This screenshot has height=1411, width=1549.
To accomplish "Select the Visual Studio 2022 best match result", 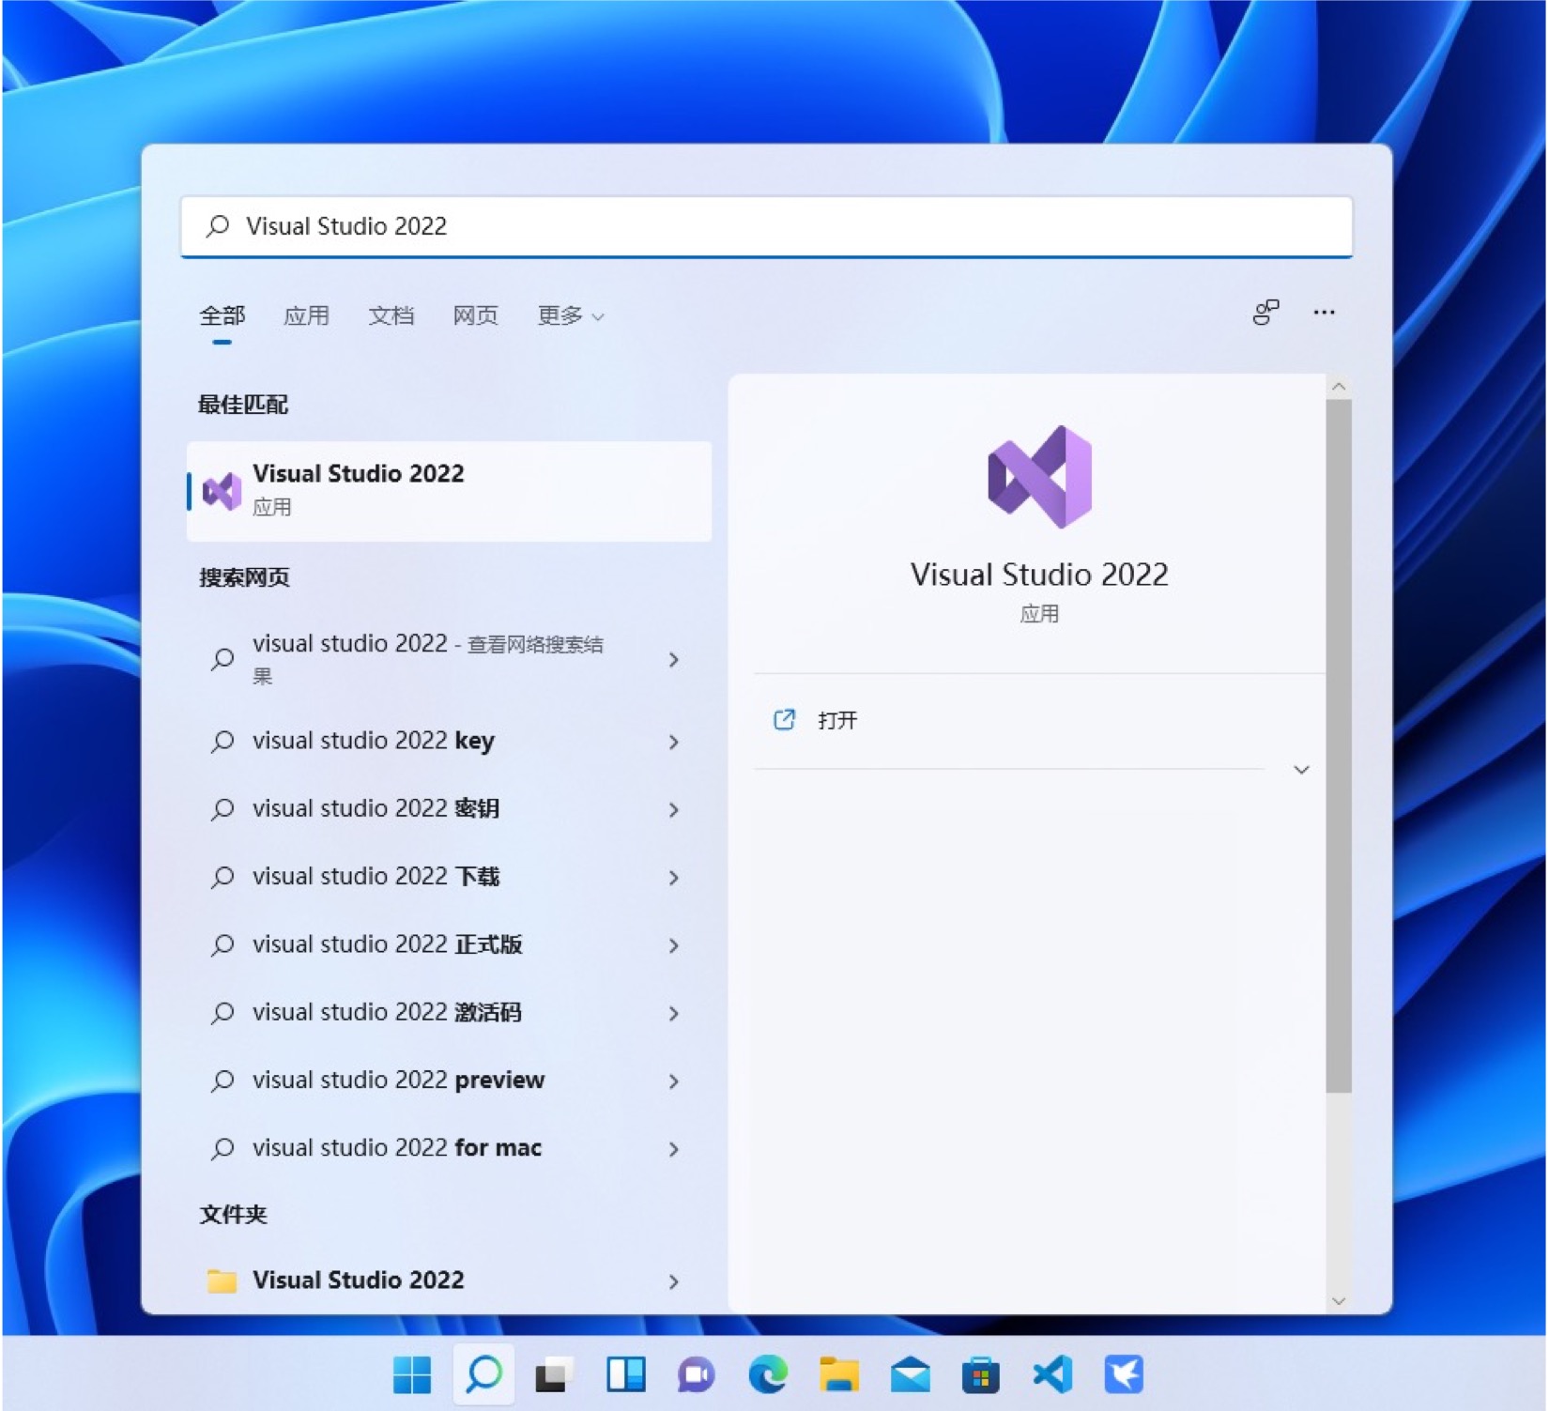I will pyautogui.click(x=449, y=491).
